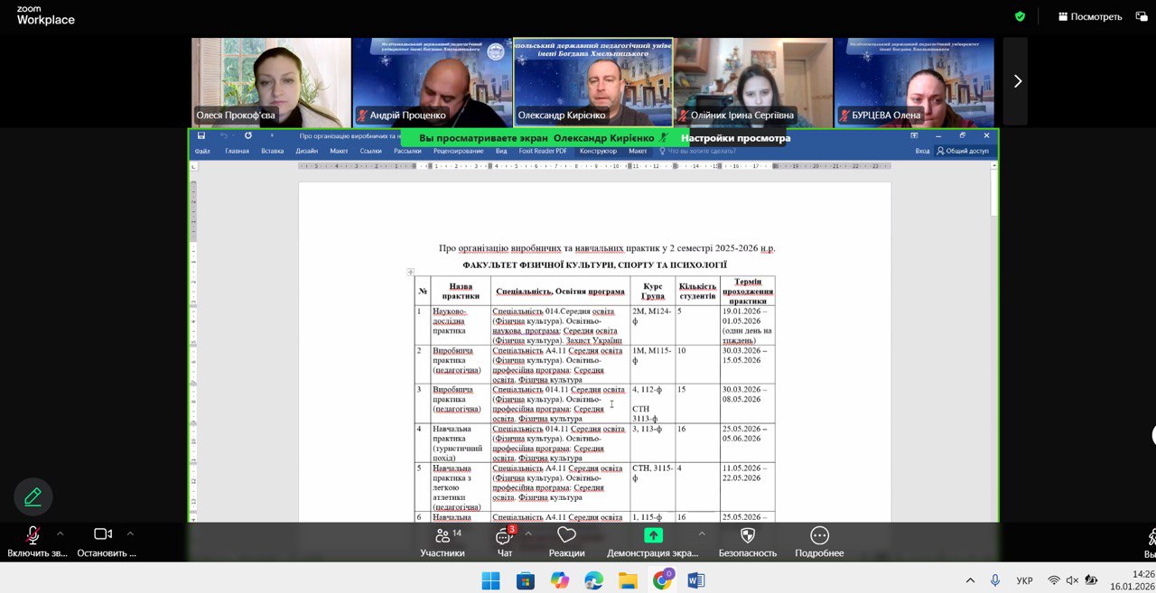The width and height of the screenshot is (1156, 593).
Task: Open the More options ellipsis icon
Action: 819,536
